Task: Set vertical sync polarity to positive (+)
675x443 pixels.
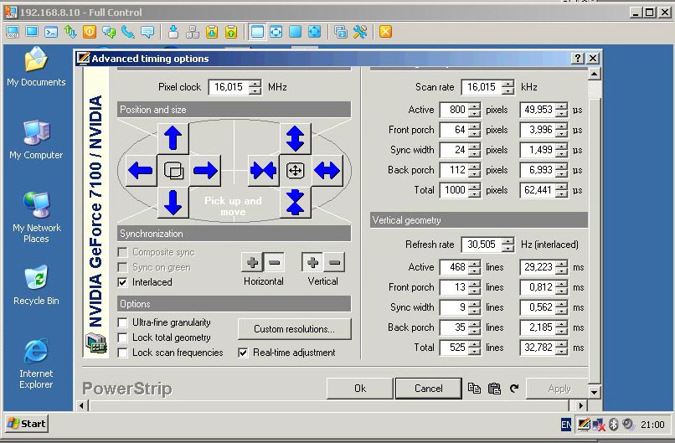Action: coord(312,262)
